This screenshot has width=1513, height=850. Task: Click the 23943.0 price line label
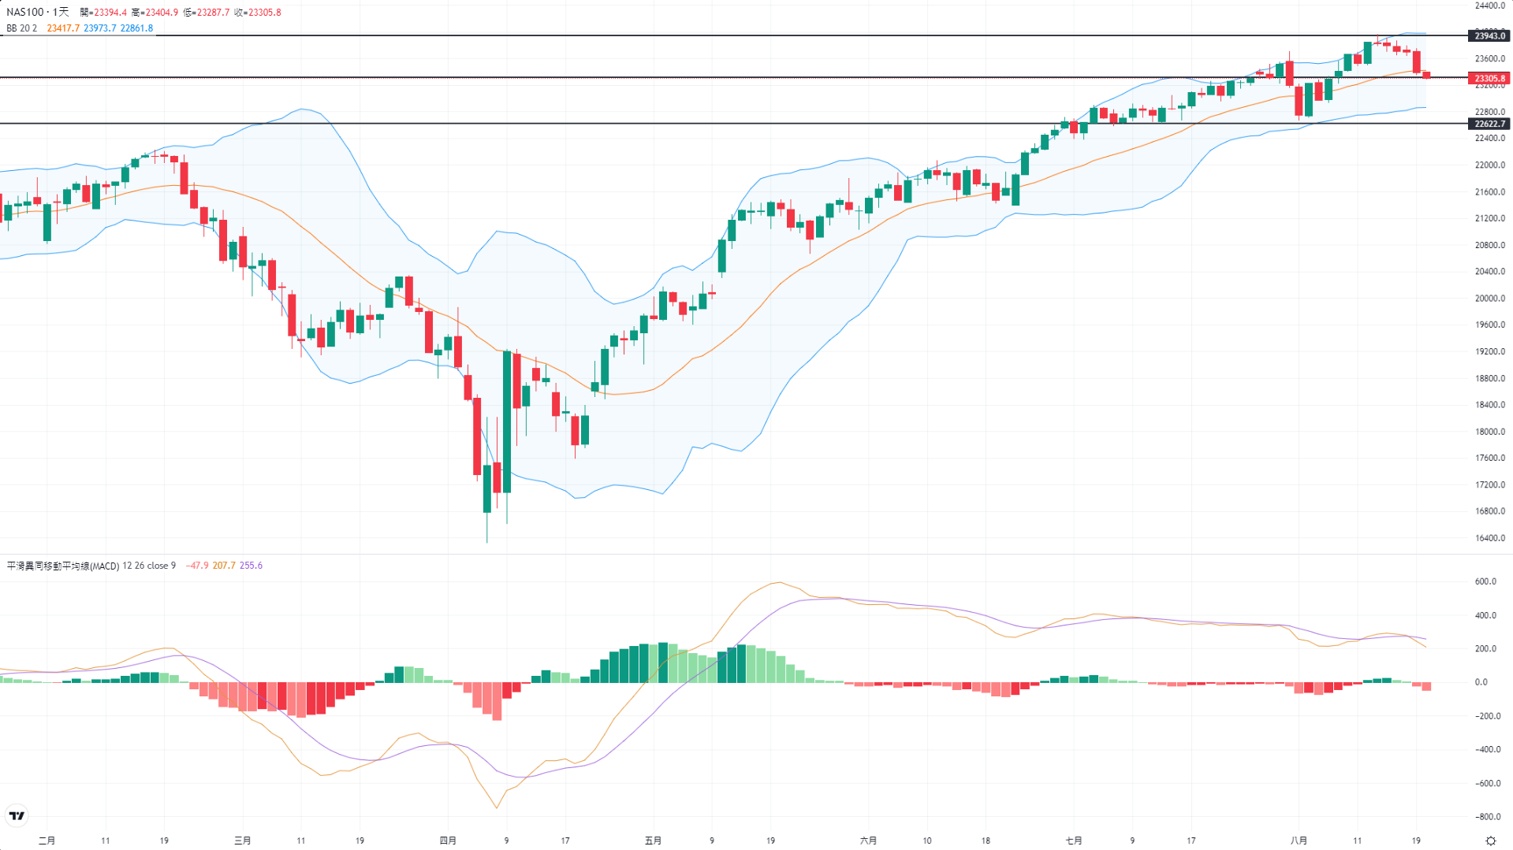(x=1489, y=36)
